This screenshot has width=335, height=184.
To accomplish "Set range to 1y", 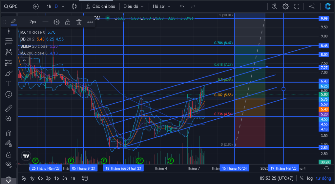I will tap(32, 178).
